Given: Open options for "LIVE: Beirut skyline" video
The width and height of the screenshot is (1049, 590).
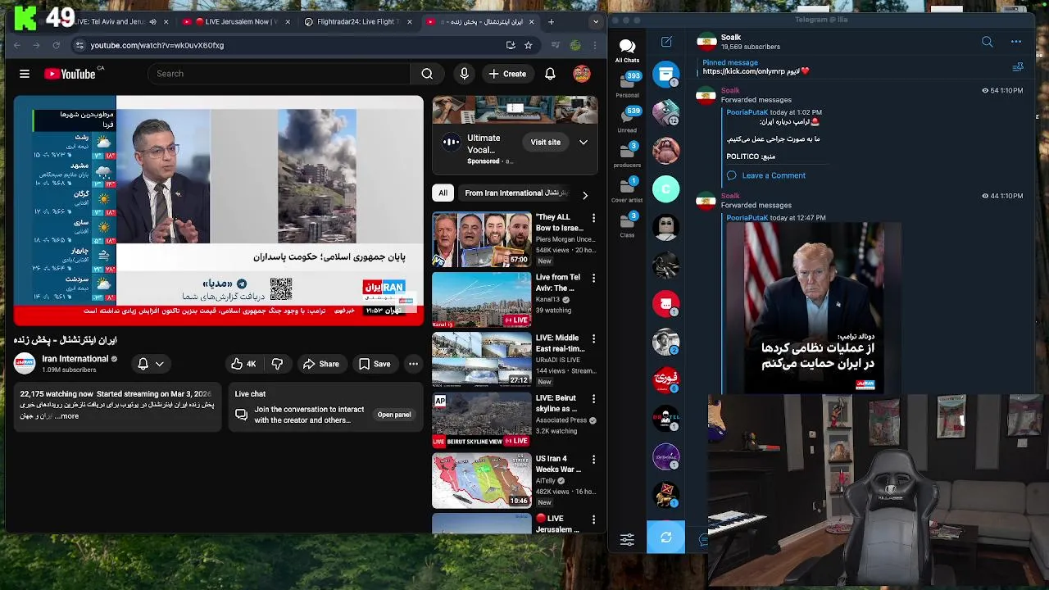Looking at the screenshot, I should tap(593, 399).
